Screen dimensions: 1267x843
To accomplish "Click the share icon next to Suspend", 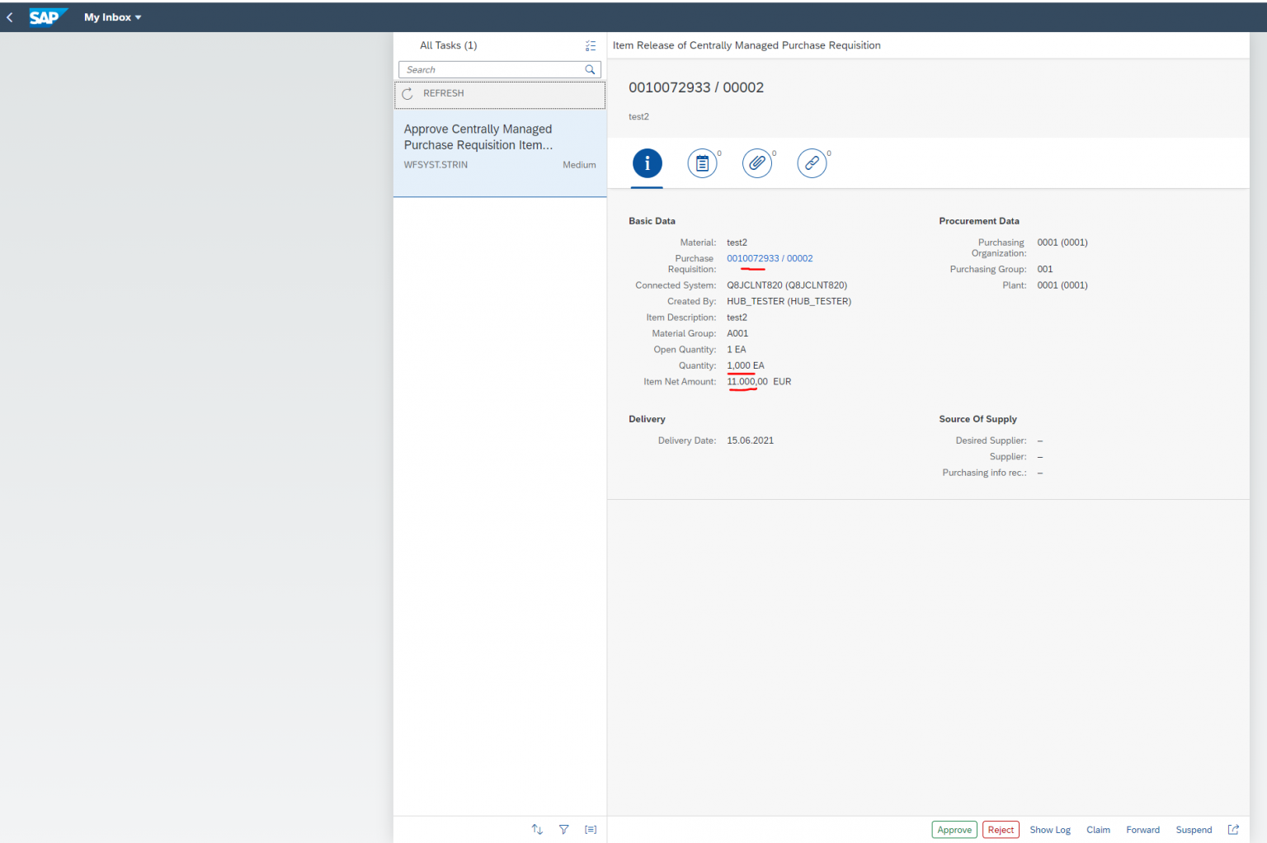I will pyautogui.click(x=1232, y=829).
